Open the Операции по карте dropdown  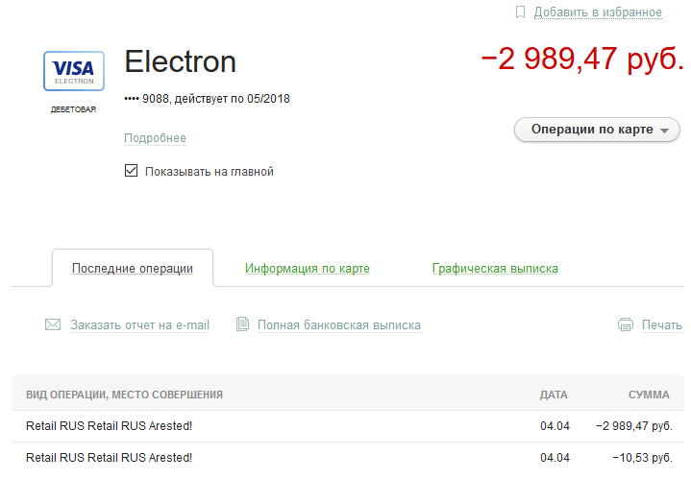click(x=597, y=130)
